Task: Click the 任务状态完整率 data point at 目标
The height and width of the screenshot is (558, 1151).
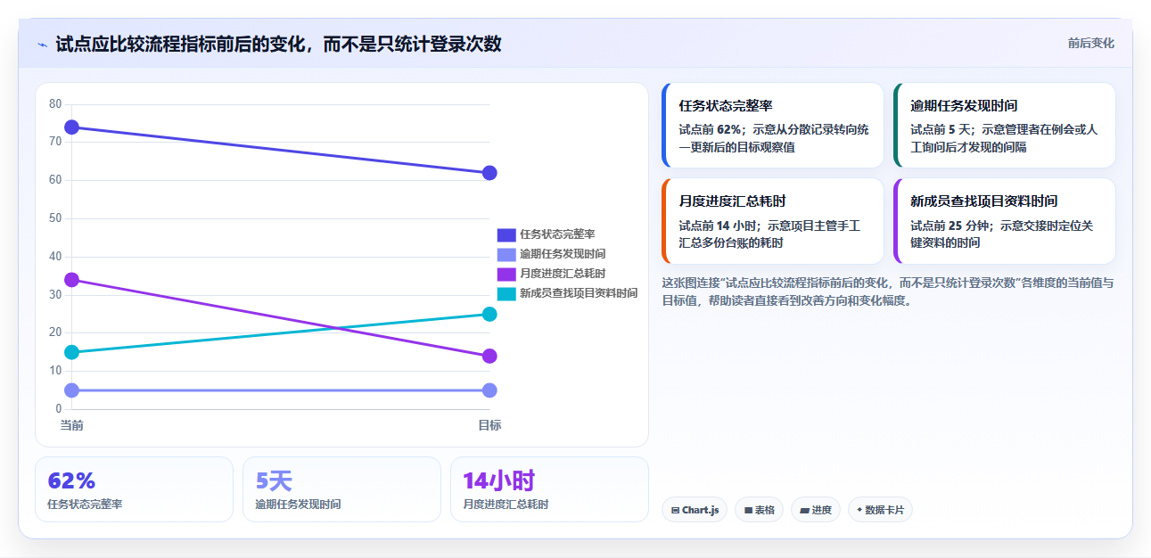Action: [489, 173]
